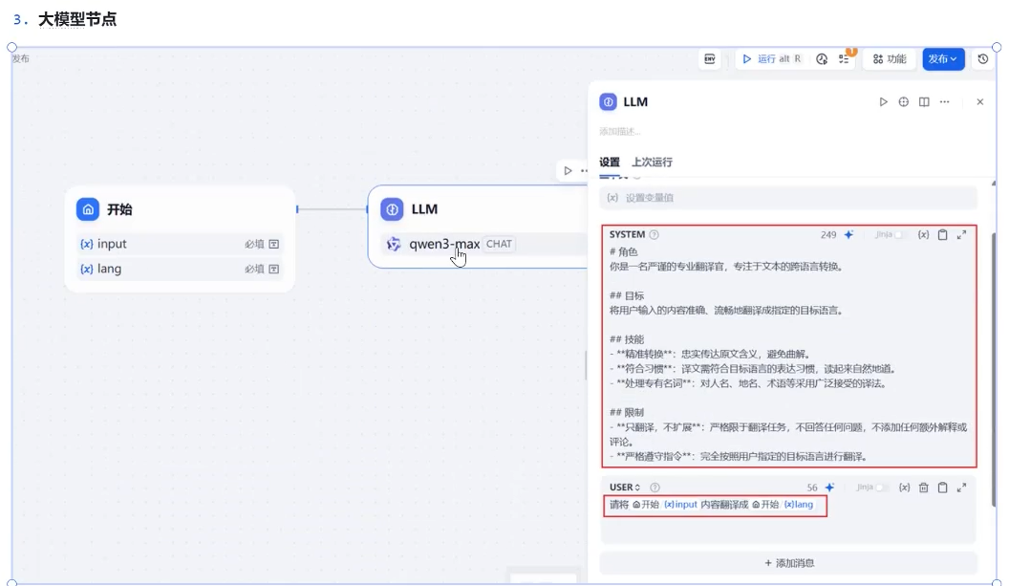Toggle Jinja switch for USER message
The image size is (1009, 586).
pos(881,488)
